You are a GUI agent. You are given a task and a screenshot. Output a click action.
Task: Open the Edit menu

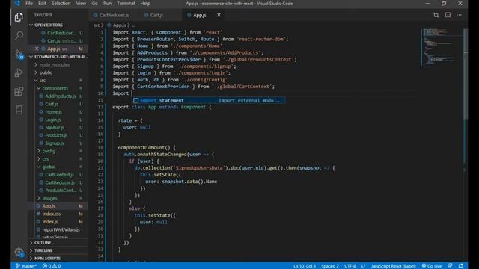[x=42, y=3]
